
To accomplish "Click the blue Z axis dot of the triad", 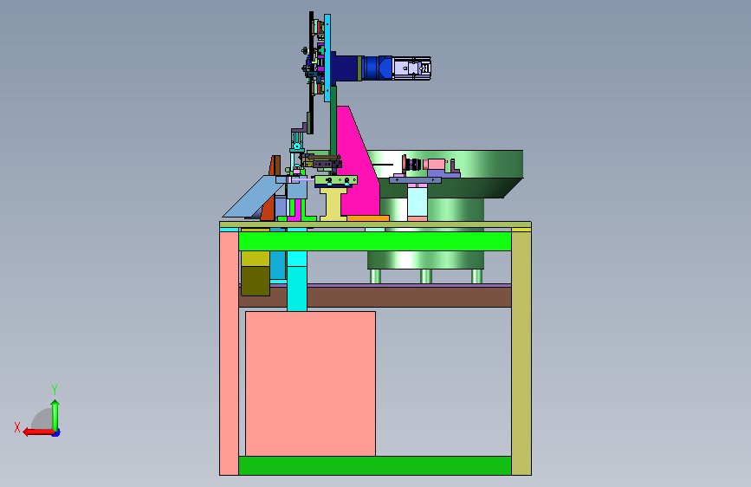I will (56, 433).
